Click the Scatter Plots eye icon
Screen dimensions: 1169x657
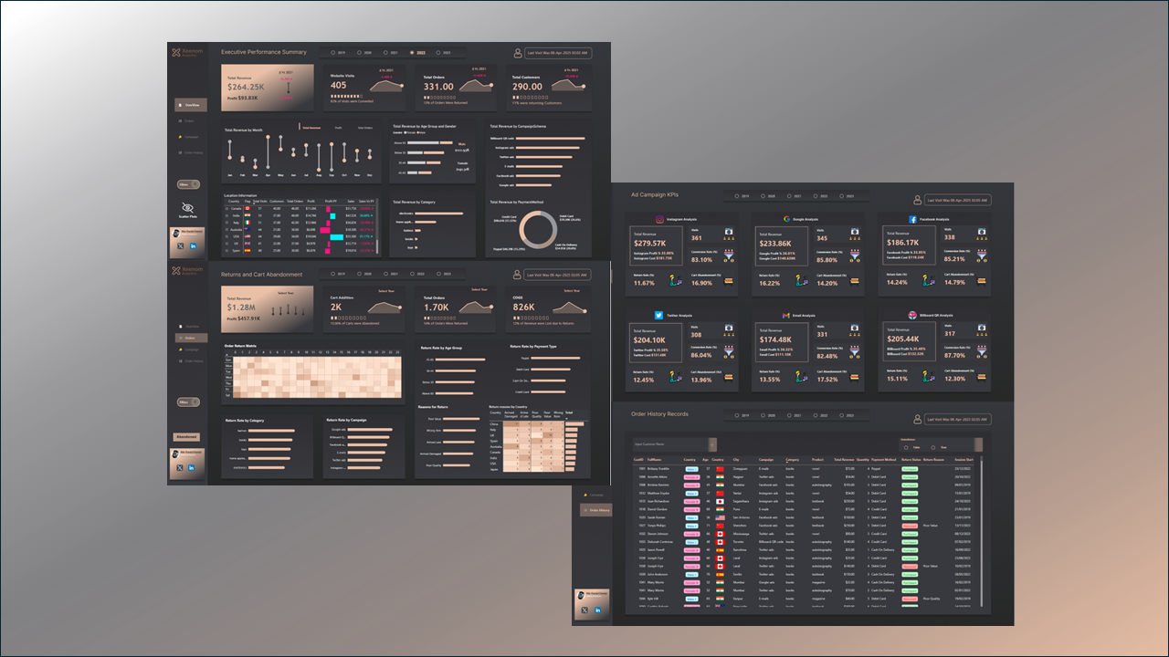[x=188, y=207]
